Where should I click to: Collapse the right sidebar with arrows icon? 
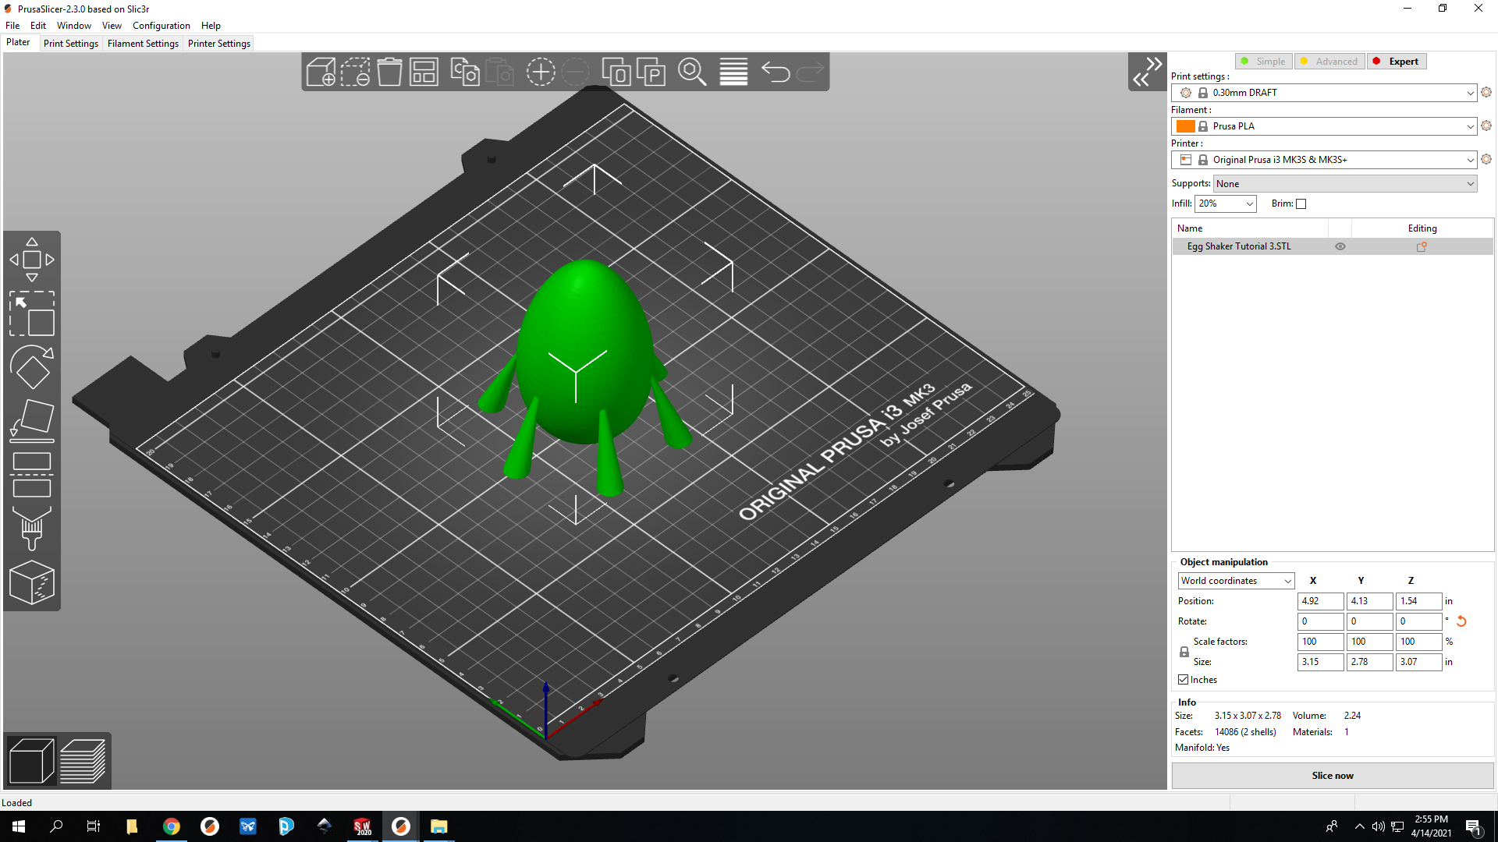[1147, 72]
